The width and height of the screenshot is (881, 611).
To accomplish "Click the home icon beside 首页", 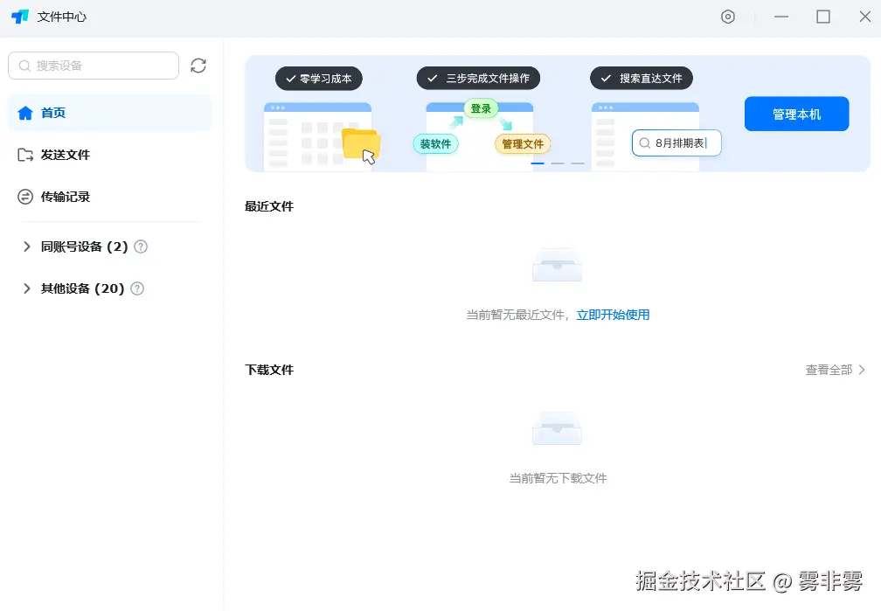I will 25,113.
